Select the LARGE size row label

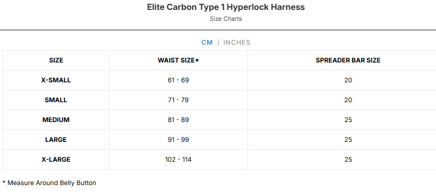click(56, 140)
